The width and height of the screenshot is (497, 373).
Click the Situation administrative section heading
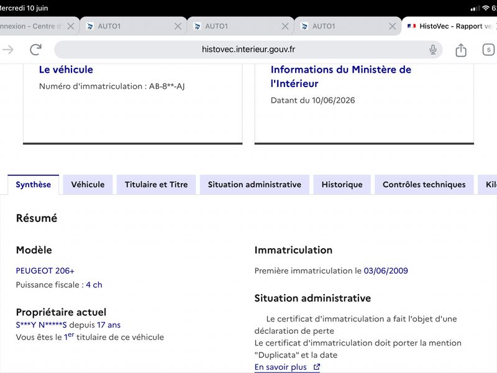[x=312, y=298]
